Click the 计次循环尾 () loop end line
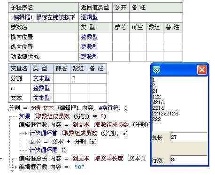Screen dimensions: 215x175 point(48,150)
